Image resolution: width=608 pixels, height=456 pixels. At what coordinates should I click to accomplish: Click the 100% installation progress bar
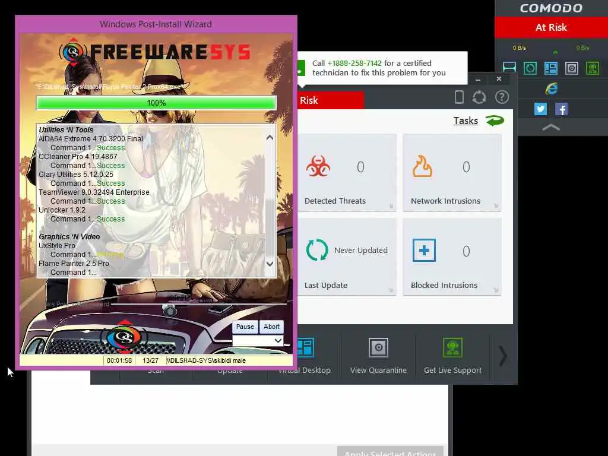(156, 103)
